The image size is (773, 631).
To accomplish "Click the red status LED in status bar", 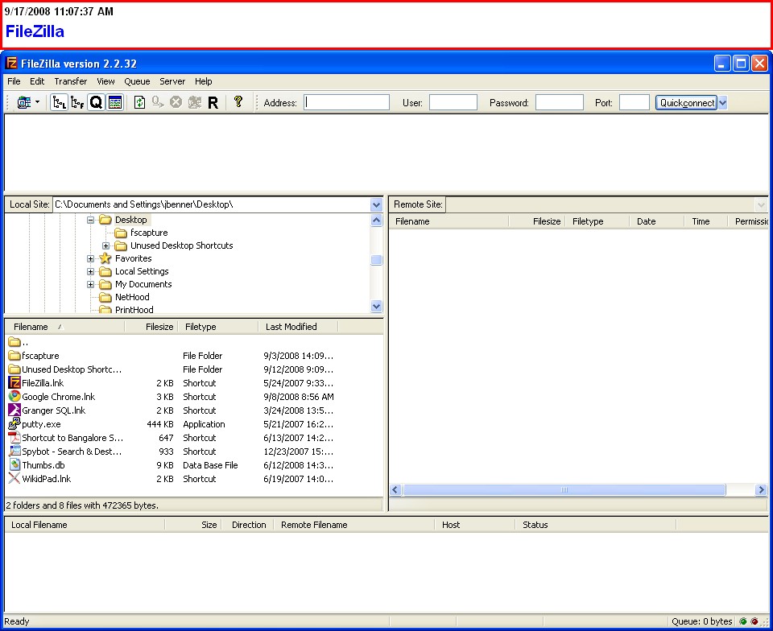I will [x=754, y=621].
